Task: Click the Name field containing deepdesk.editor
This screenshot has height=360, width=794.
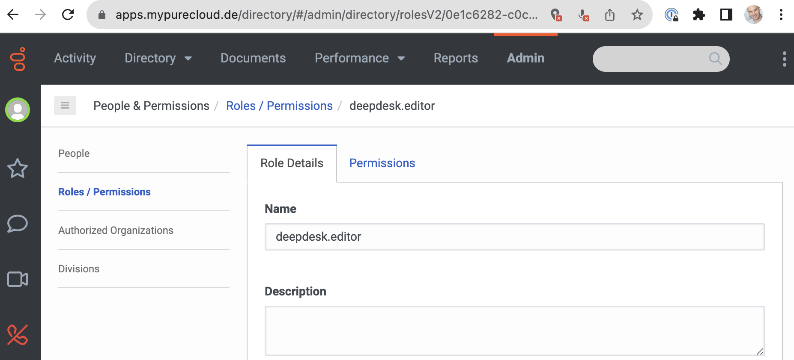Action: [515, 237]
